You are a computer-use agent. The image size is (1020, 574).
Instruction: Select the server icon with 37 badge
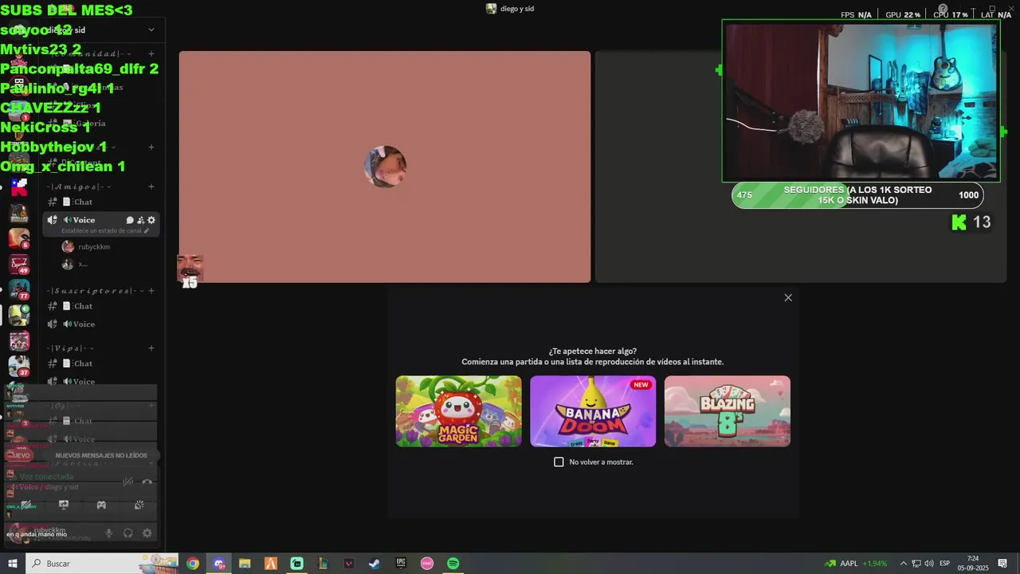point(19,366)
